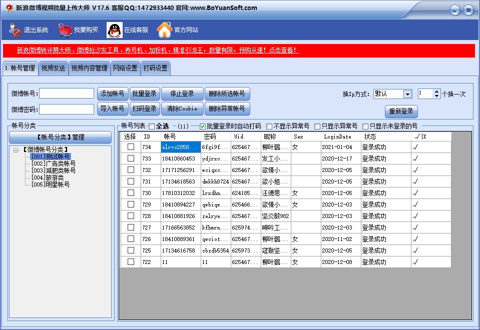Click the red promotional banner link
The image size is (480, 330).
158,50
